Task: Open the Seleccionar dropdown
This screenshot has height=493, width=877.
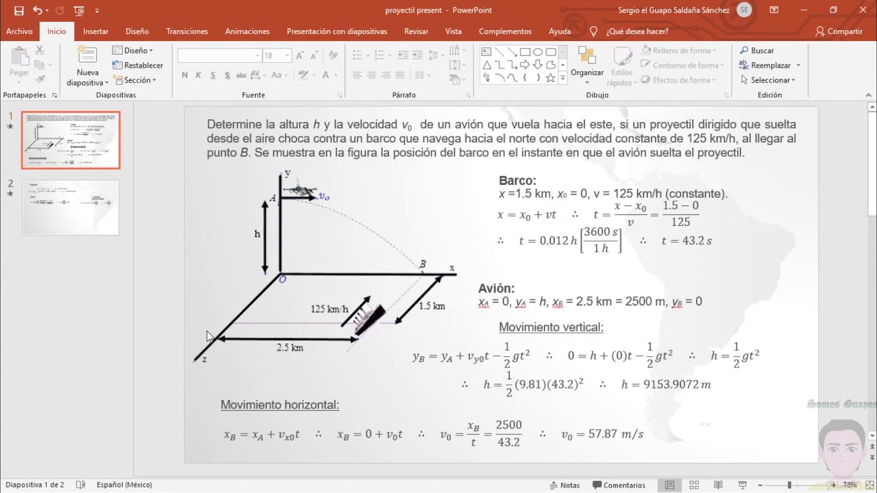Action: tap(768, 80)
